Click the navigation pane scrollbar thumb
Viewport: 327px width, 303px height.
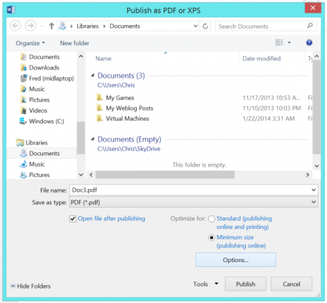(81, 138)
